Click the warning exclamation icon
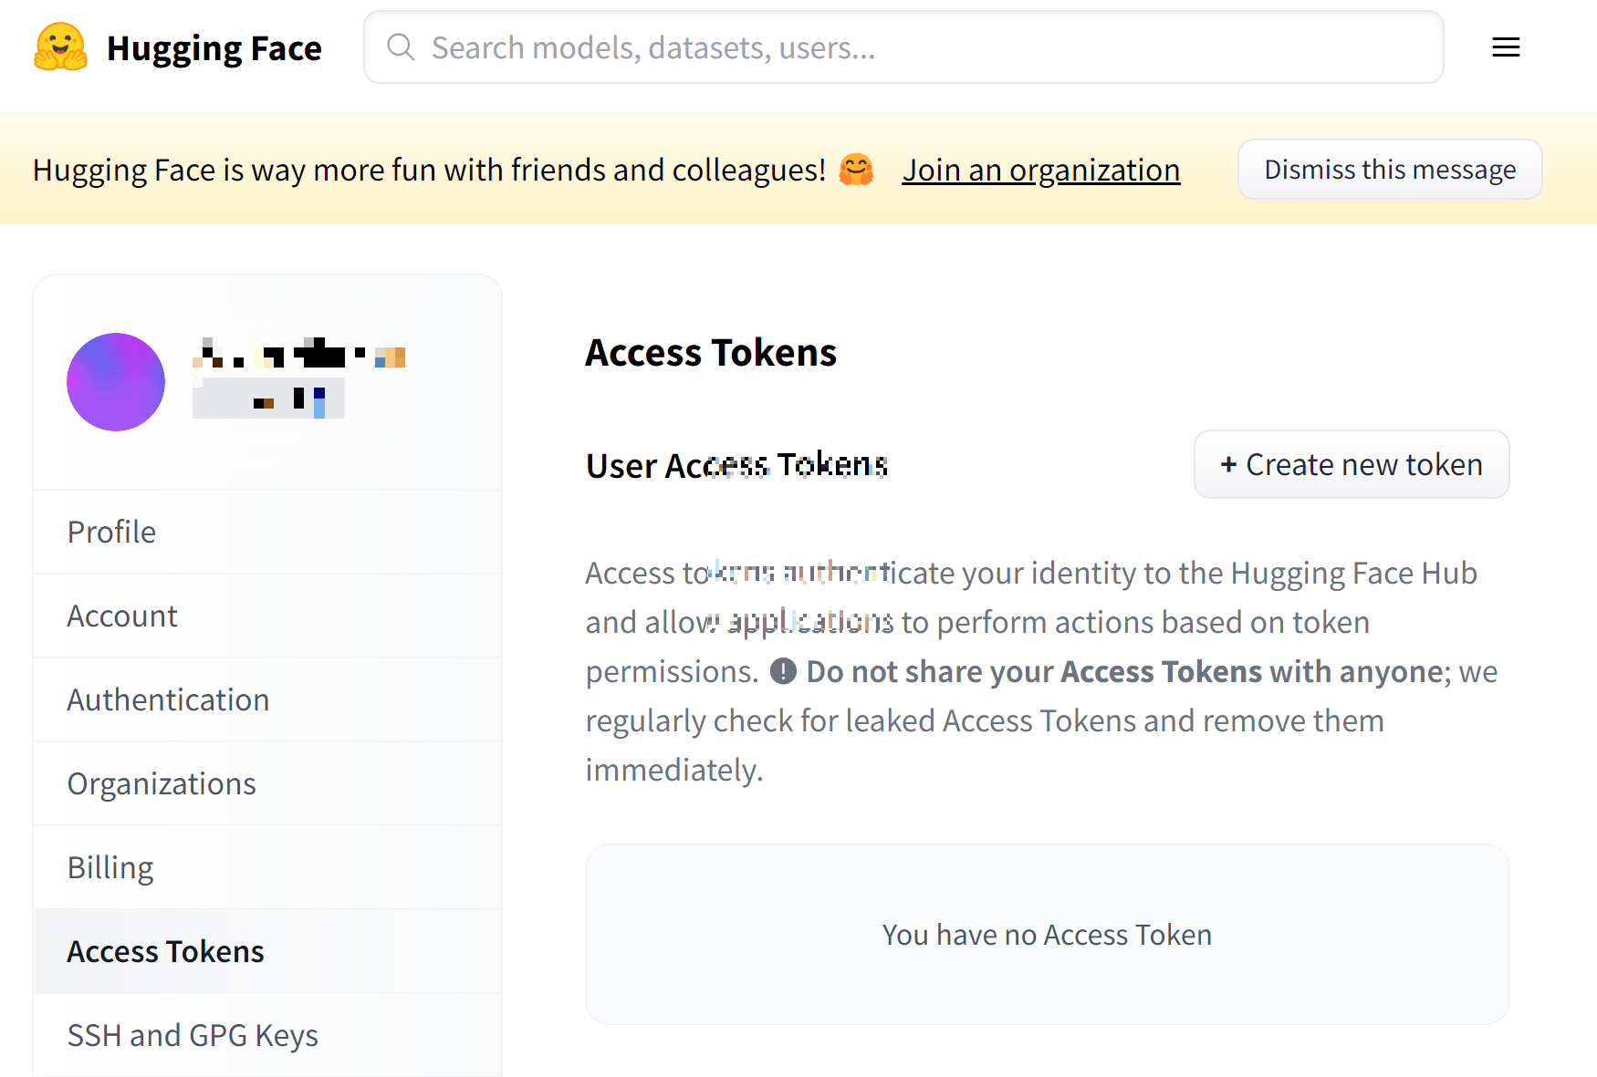The image size is (1597, 1077). coord(783,671)
